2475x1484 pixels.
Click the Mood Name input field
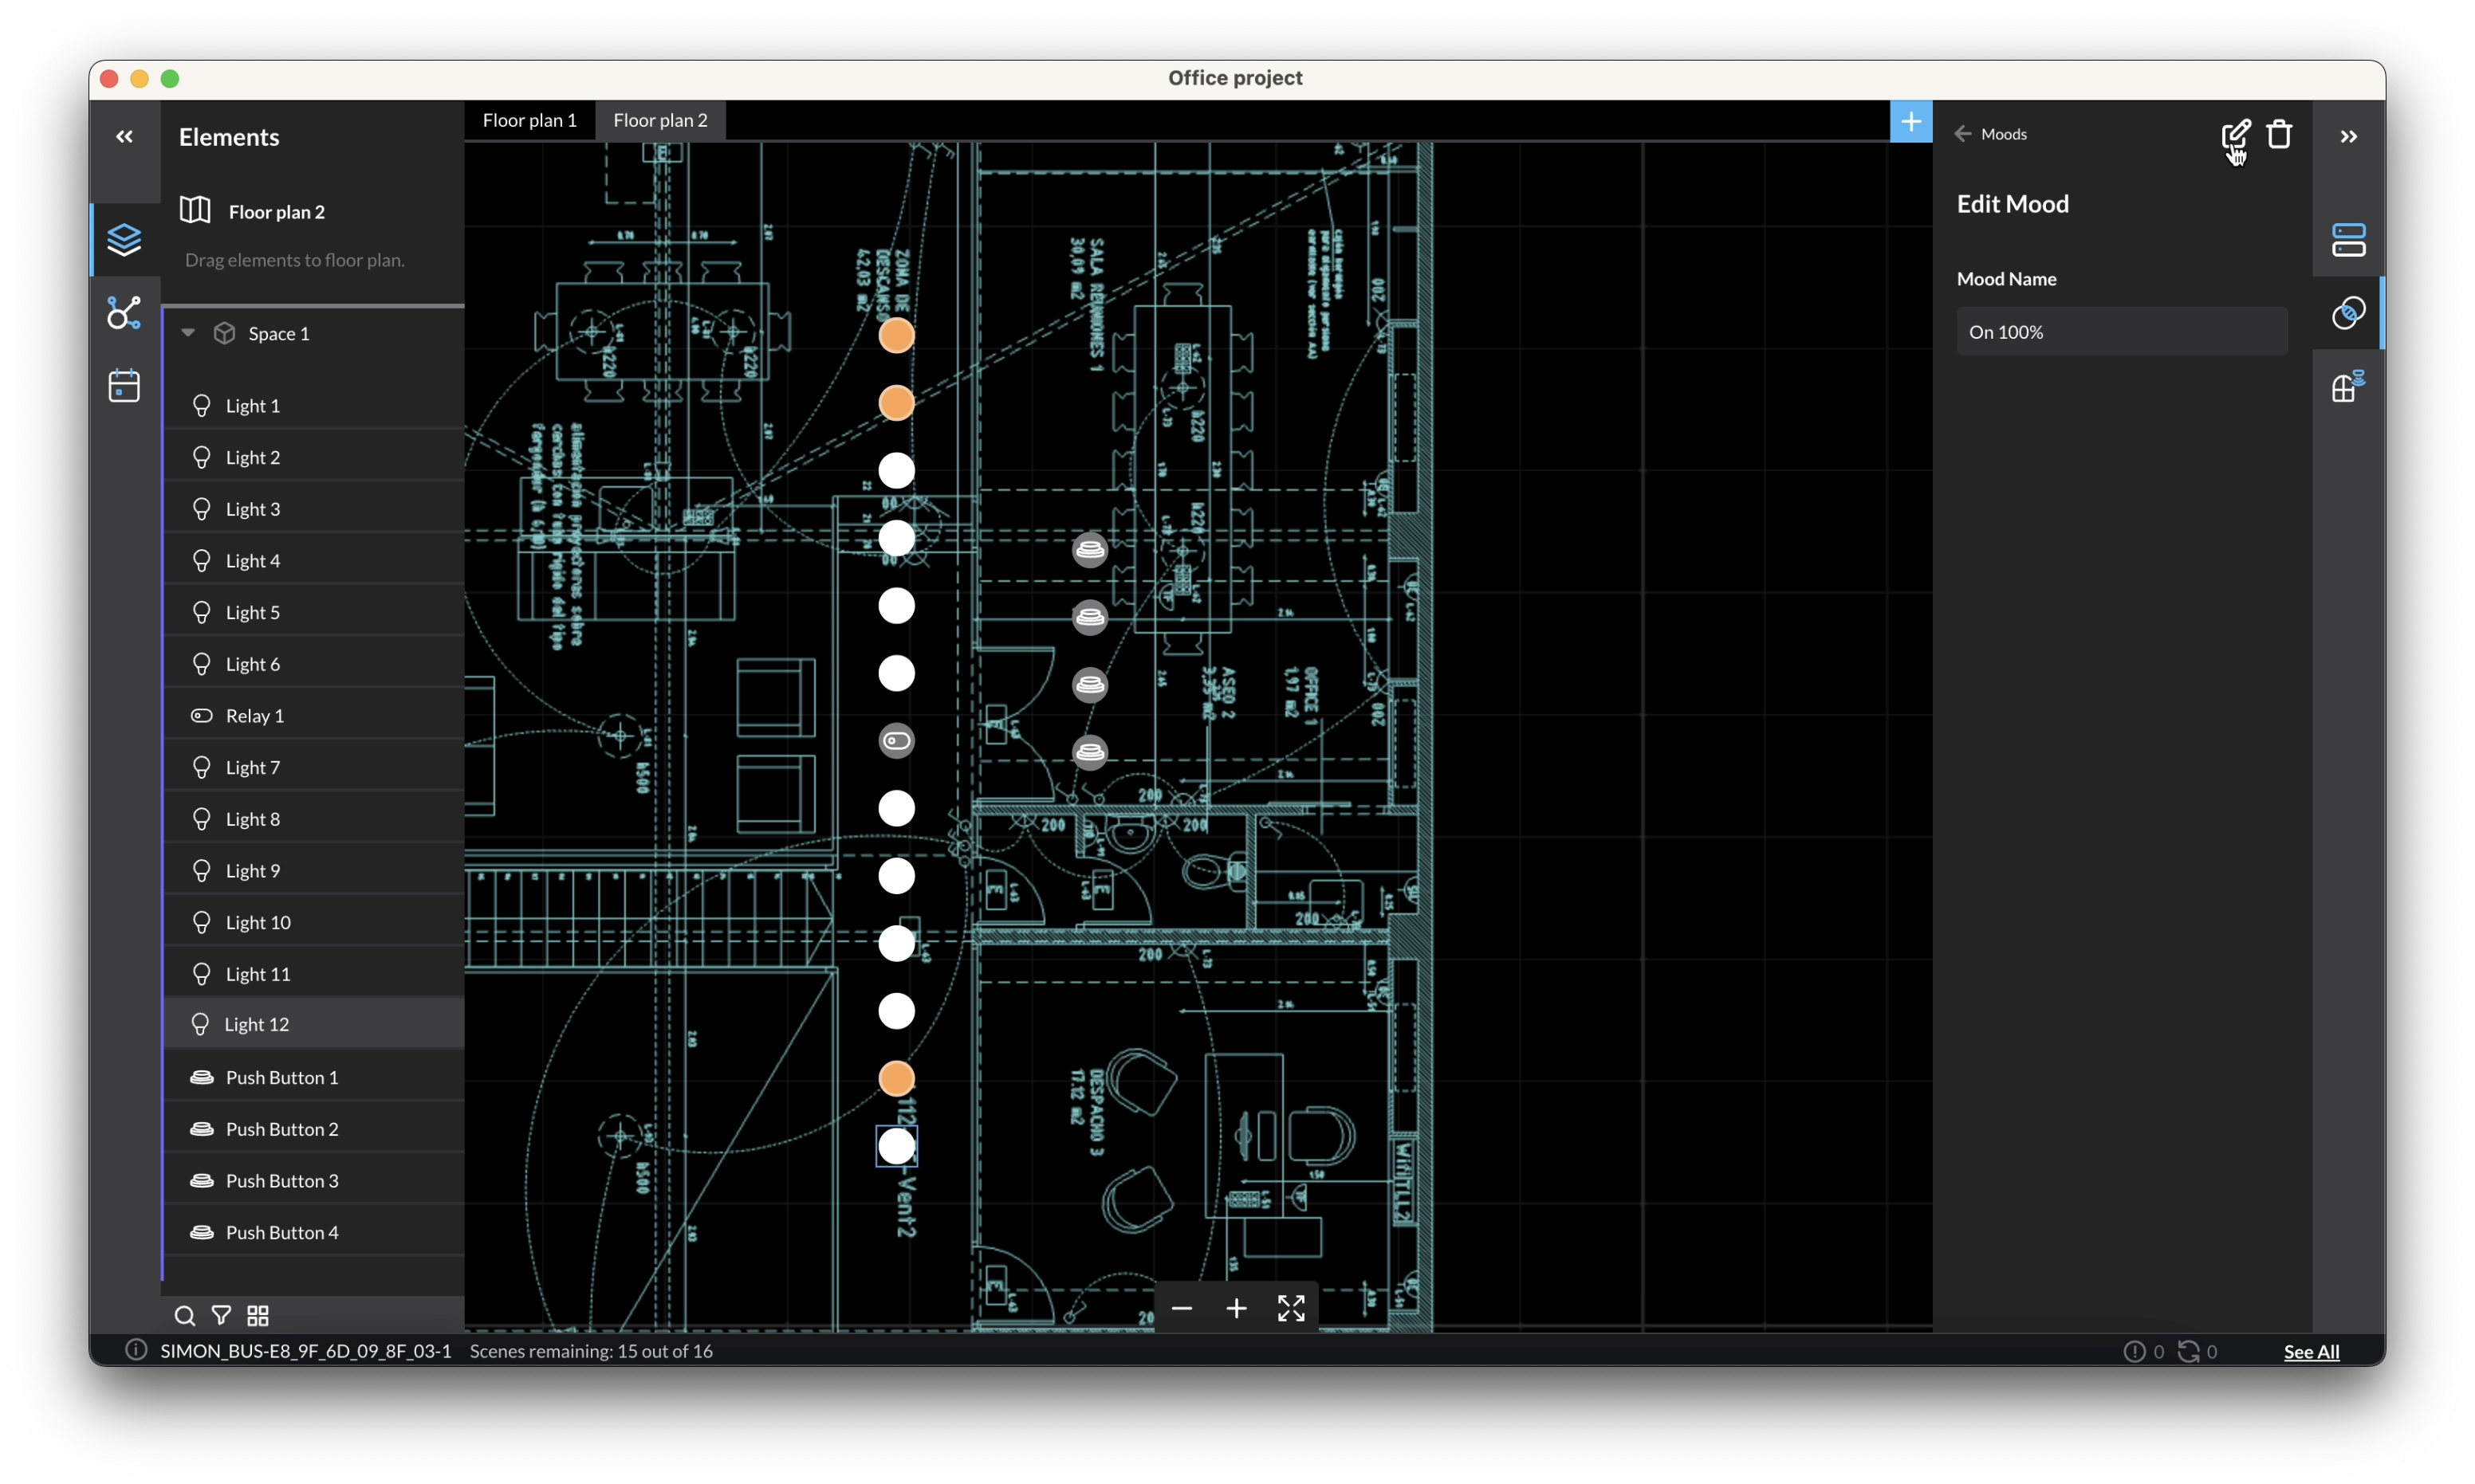click(x=2122, y=331)
